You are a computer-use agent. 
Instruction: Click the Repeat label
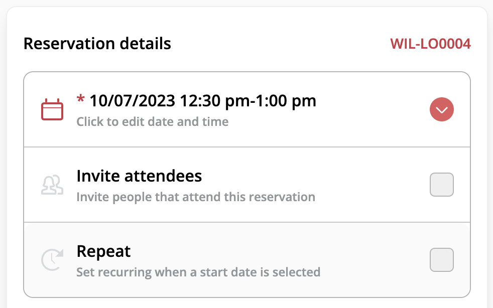point(103,251)
